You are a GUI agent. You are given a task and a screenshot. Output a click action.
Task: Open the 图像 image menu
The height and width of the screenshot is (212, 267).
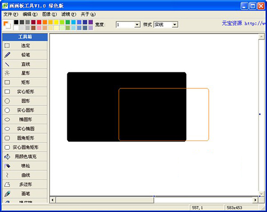(50, 14)
